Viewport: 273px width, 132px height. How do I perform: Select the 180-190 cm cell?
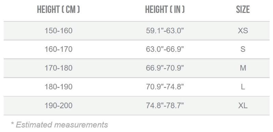58,87
